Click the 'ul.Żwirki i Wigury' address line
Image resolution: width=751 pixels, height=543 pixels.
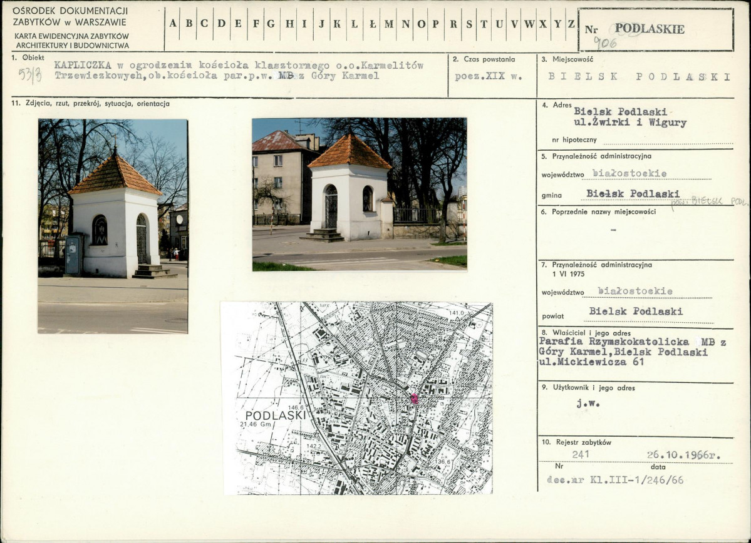630,123
